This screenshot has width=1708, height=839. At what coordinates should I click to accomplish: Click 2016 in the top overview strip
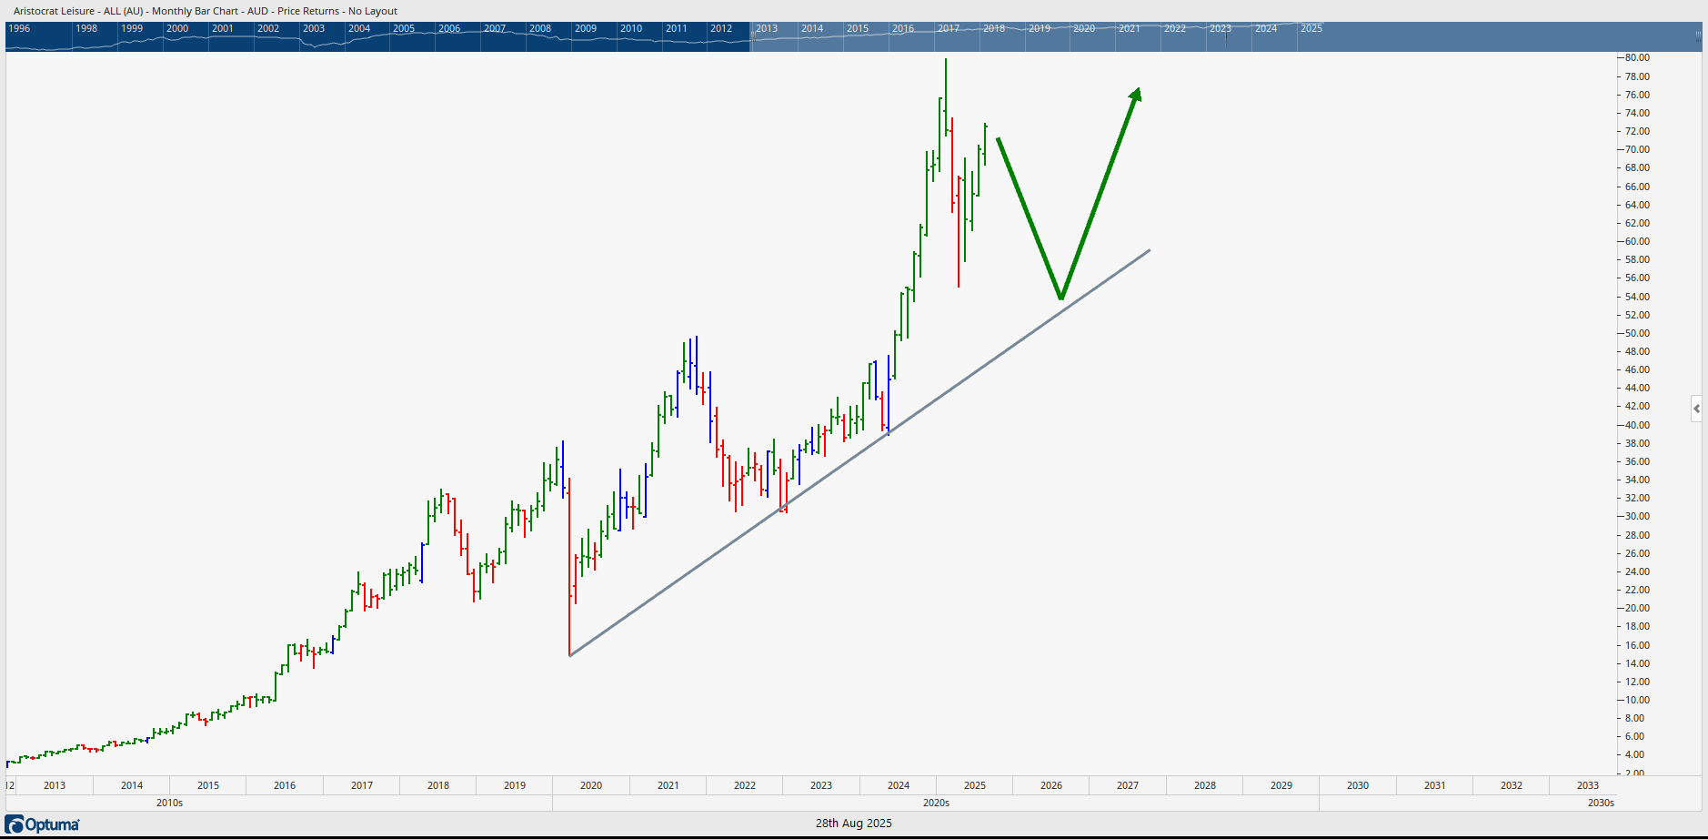click(903, 28)
